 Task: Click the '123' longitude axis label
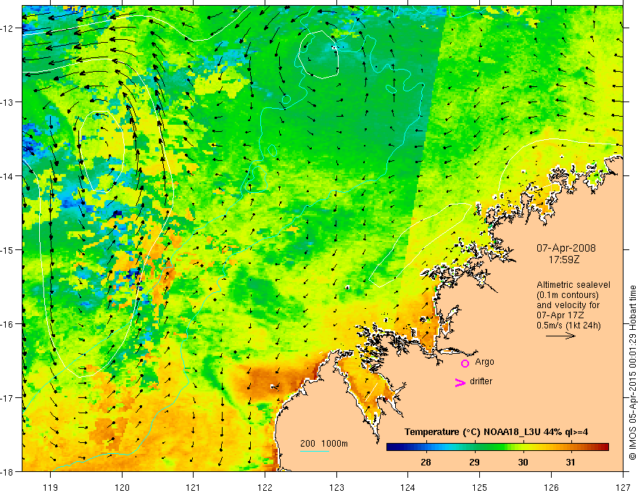pos(336,487)
